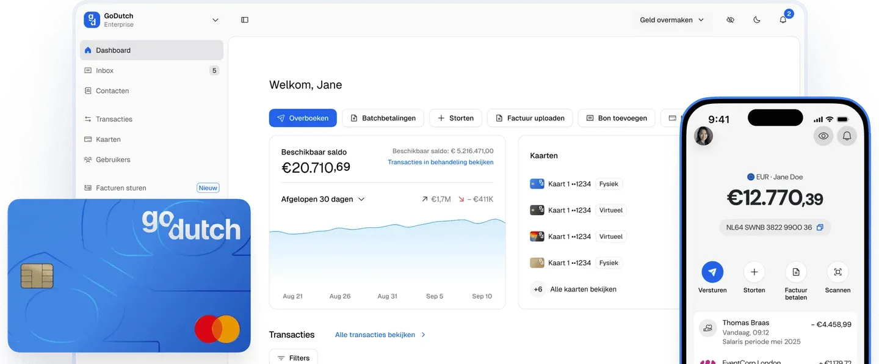The height and width of the screenshot is (364, 879).
Task: Click the Sep 10 chart axis label
Action: (x=482, y=296)
